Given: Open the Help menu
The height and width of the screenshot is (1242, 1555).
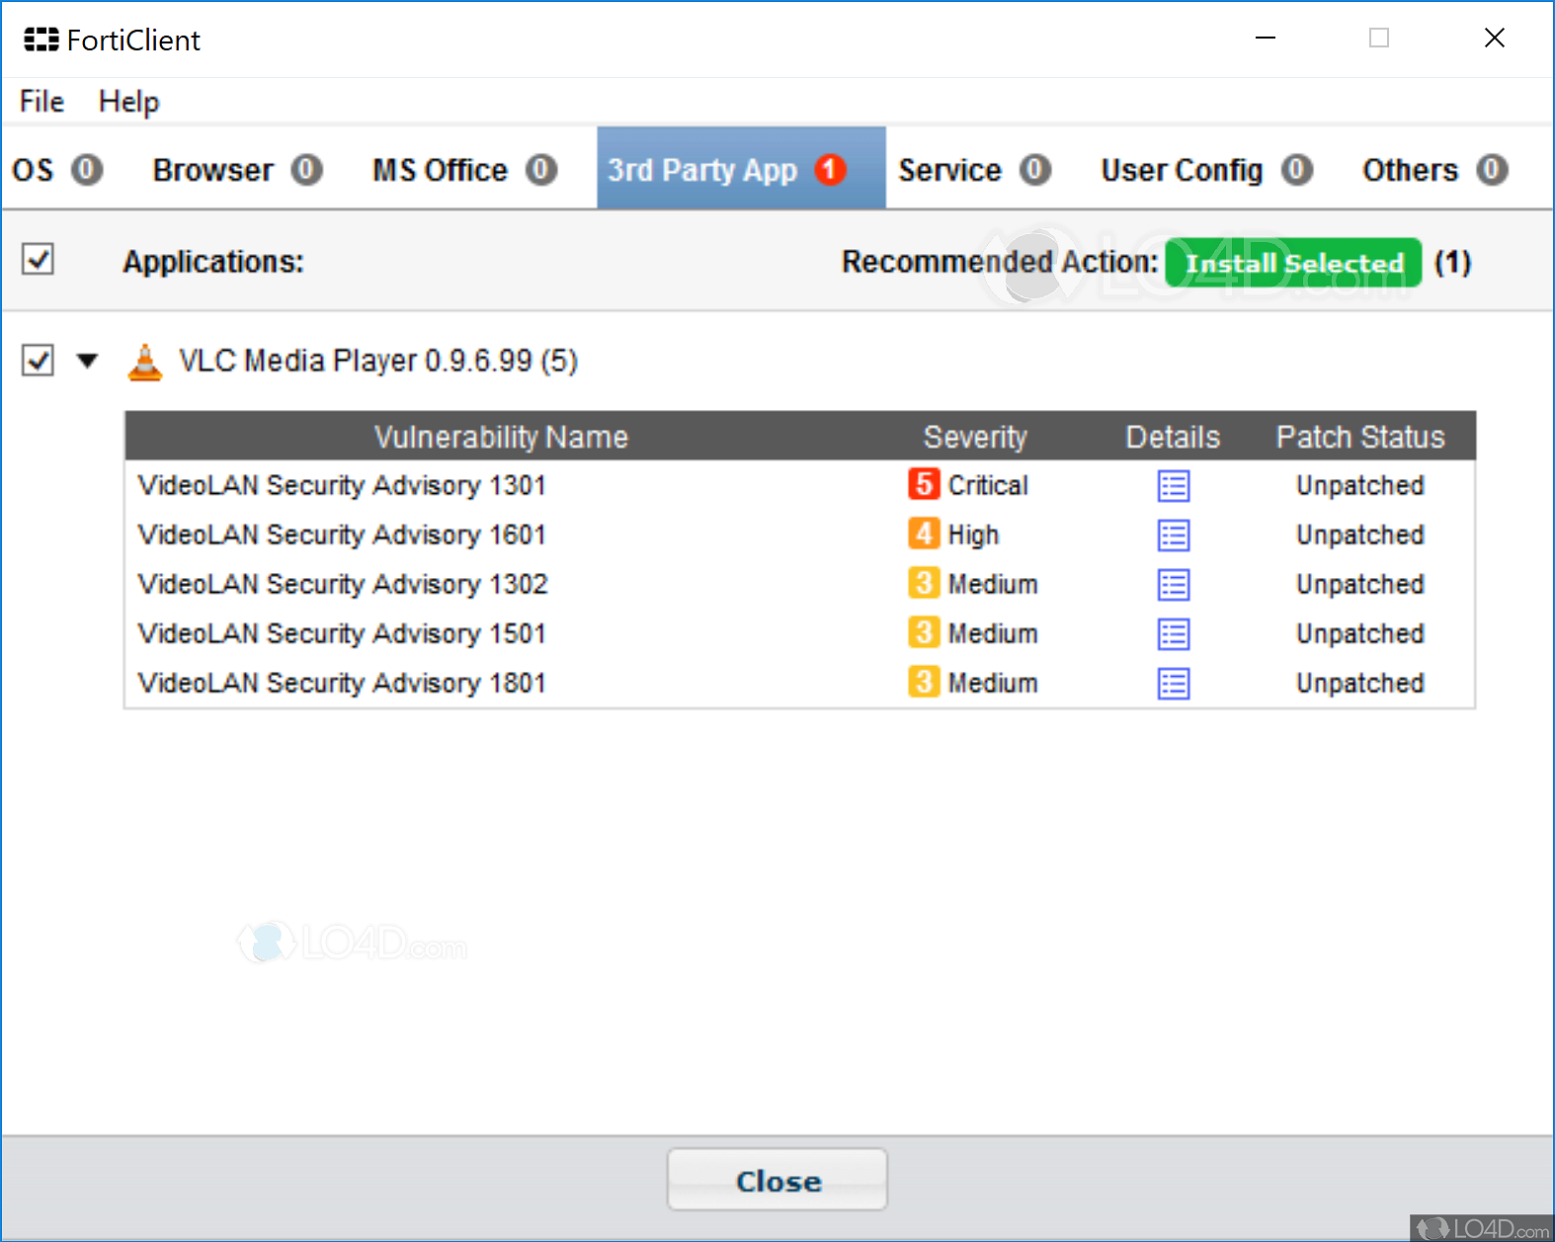Looking at the screenshot, I should (x=128, y=102).
